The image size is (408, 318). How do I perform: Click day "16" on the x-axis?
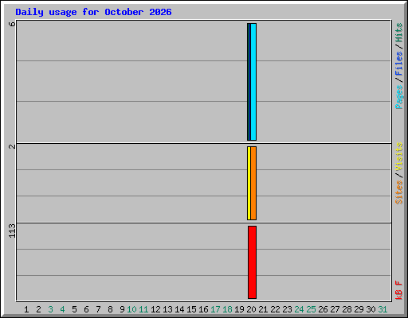[203, 309]
